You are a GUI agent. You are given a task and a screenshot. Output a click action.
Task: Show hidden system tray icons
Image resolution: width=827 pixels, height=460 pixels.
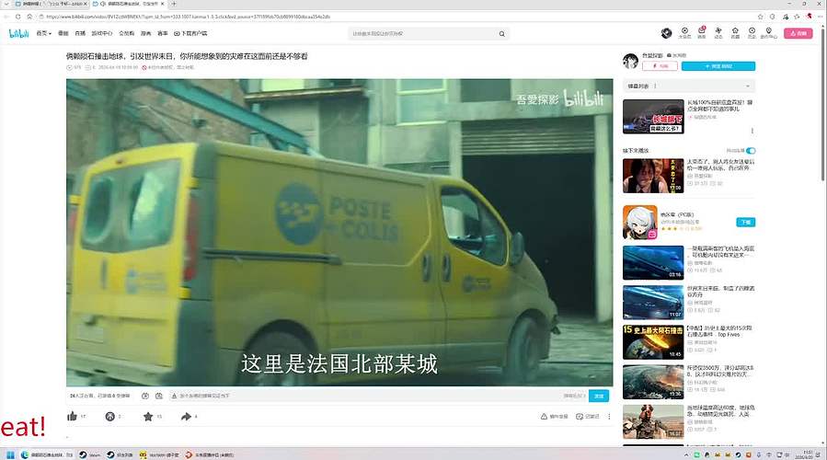(686, 454)
